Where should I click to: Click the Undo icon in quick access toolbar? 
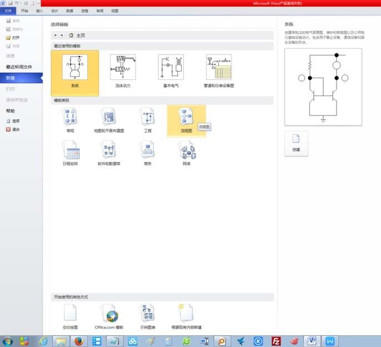click(x=17, y=3)
